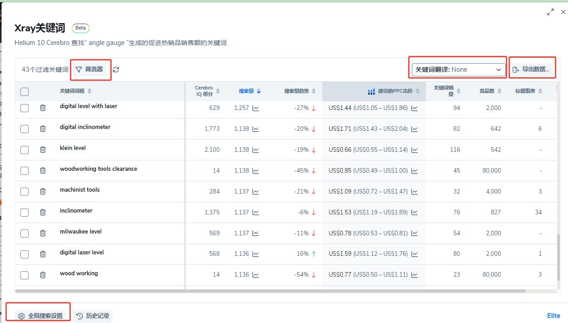This screenshot has height=323, width=568.
Task: Remove the 'wood working' keyword with trash icon
Action: point(43,275)
